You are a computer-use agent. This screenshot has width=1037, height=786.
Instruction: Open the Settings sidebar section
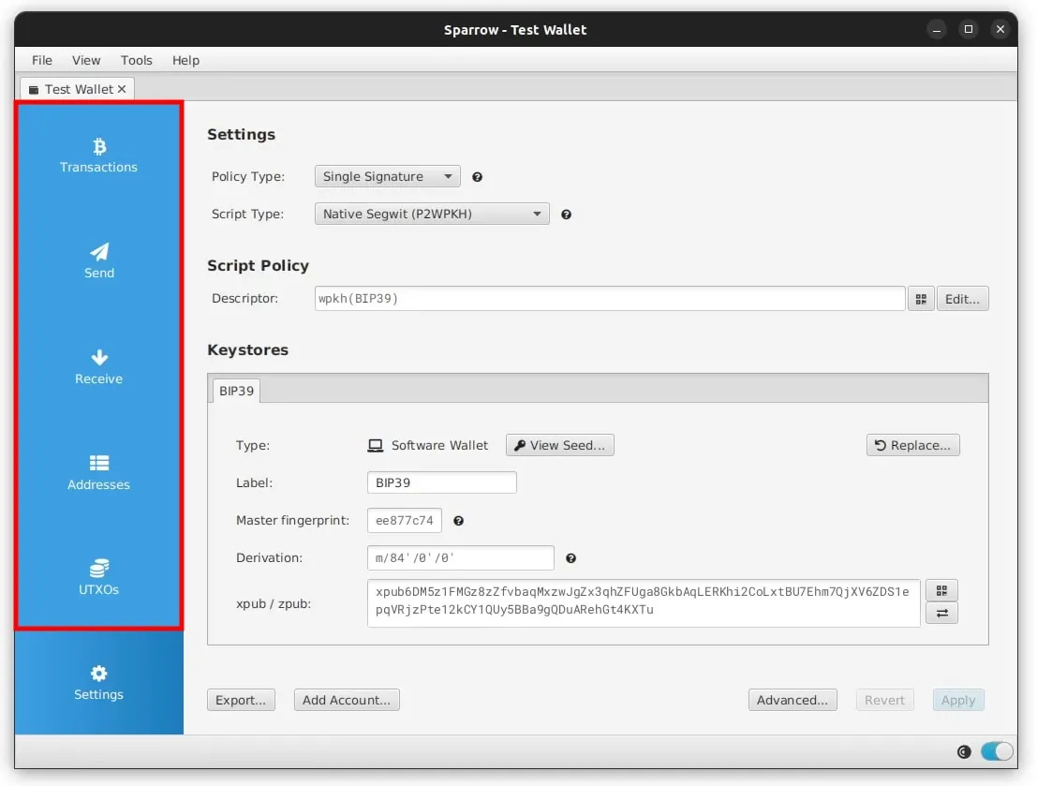[x=98, y=683]
